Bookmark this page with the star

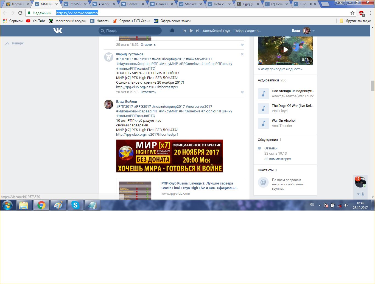[352, 13]
